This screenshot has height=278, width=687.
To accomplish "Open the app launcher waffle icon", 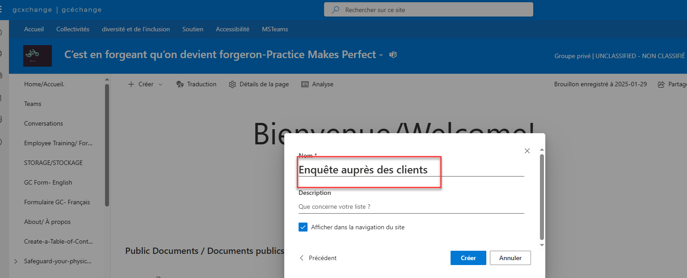I will [x=1, y=9].
